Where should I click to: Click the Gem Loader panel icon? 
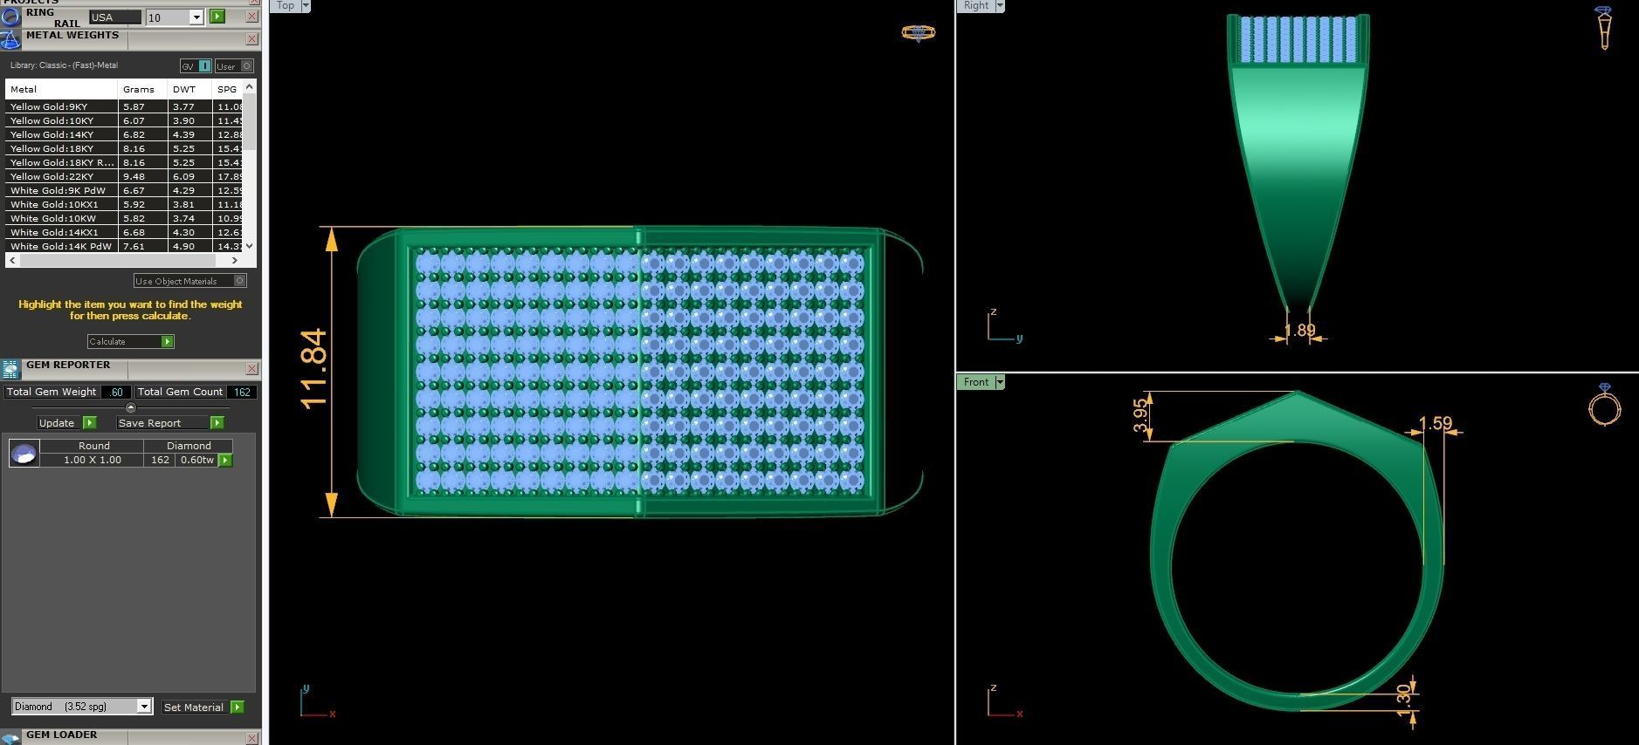pos(10,738)
